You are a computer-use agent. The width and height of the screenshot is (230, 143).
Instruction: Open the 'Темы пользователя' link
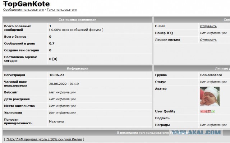tap(62, 10)
